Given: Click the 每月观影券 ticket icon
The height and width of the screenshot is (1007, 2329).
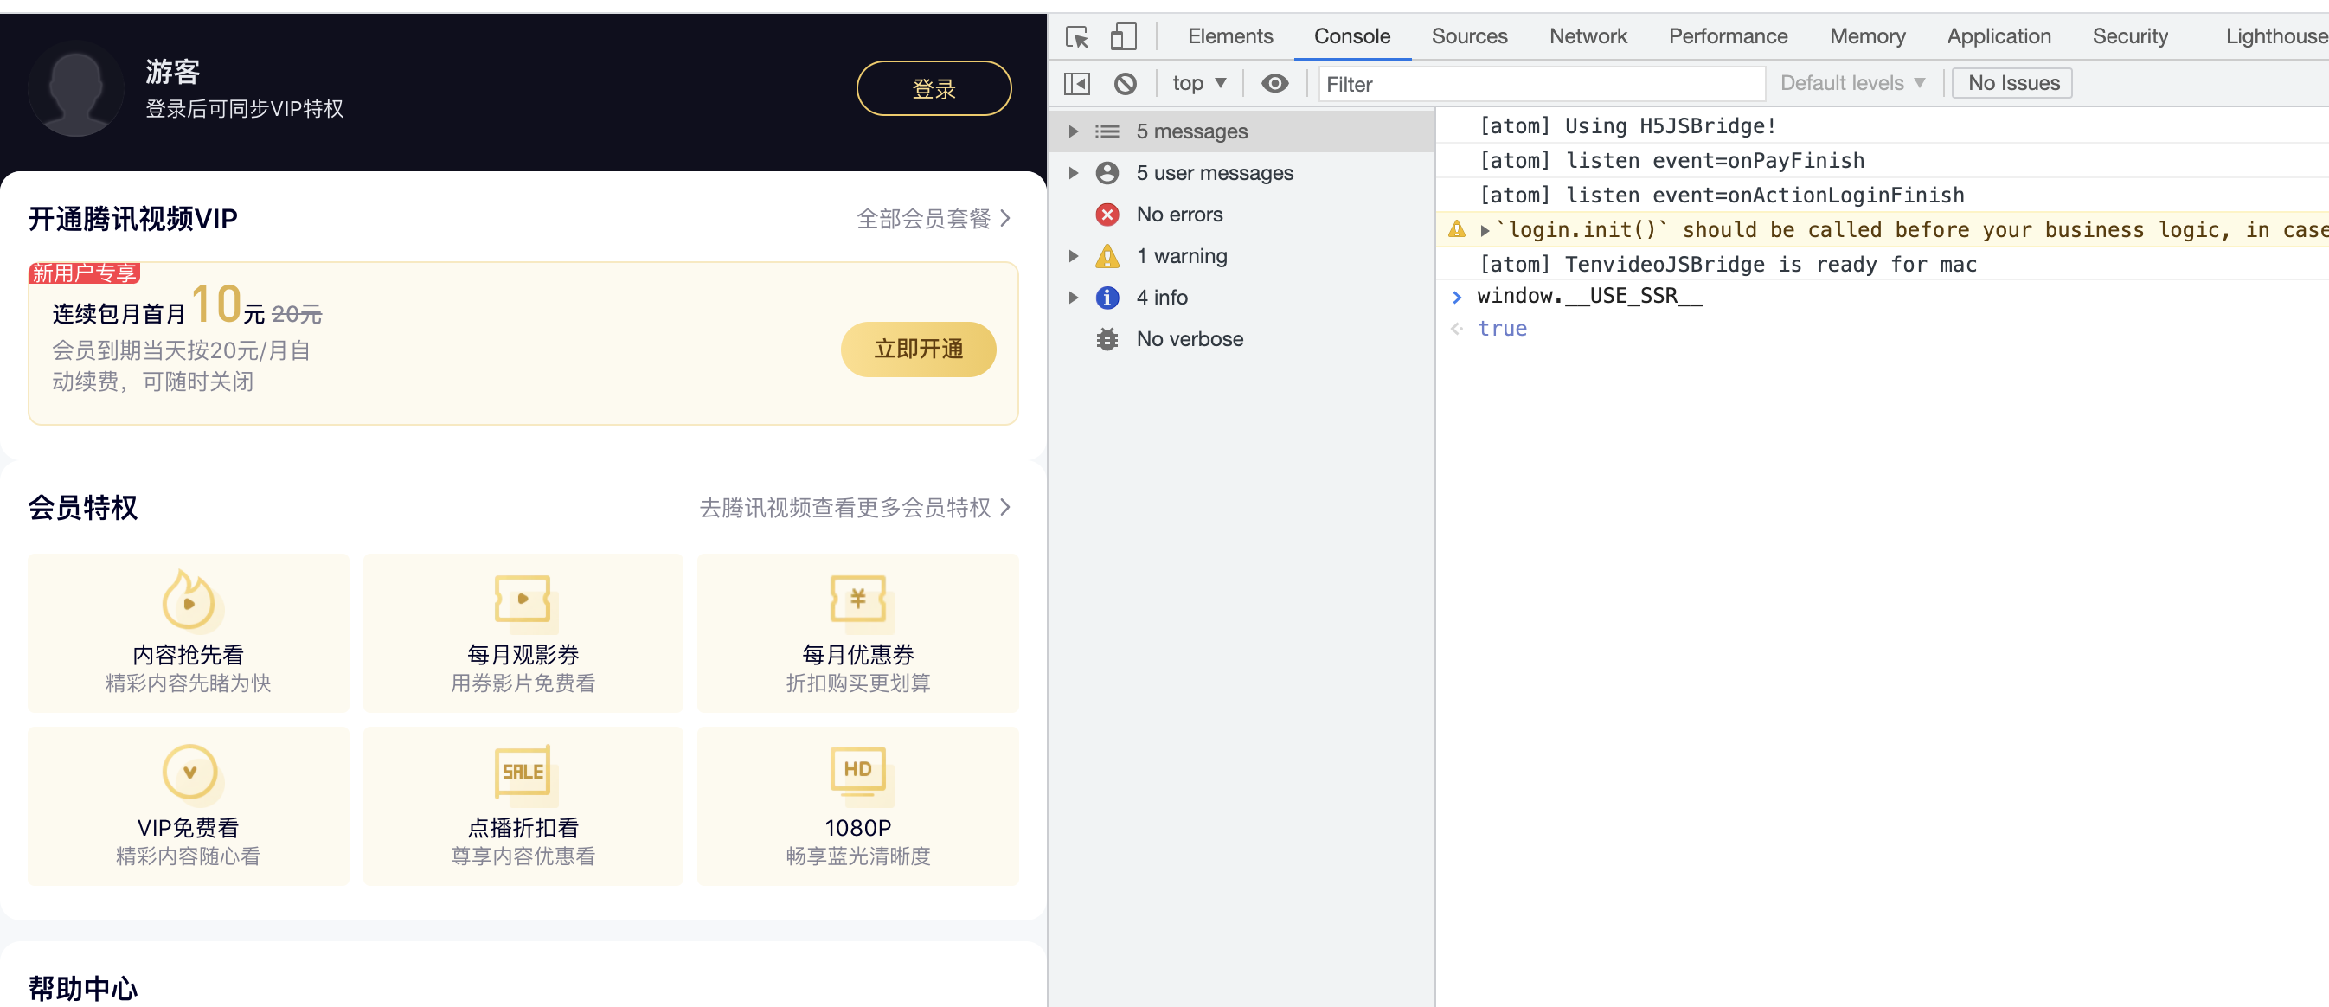Looking at the screenshot, I should pyautogui.click(x=523, y=600).
